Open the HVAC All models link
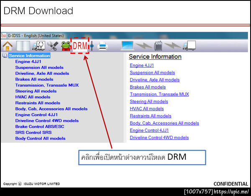 pos(147,109)
